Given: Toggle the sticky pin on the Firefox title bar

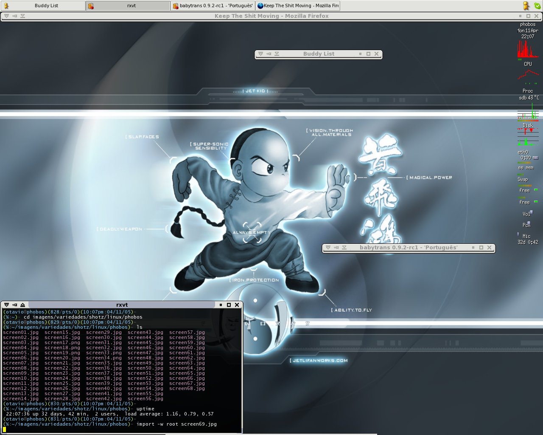Looking at the screenshot, I should point(14,16).
